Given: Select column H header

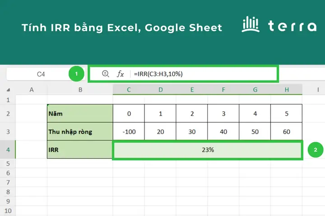Looking at the screenshot, I should [287, 90].
